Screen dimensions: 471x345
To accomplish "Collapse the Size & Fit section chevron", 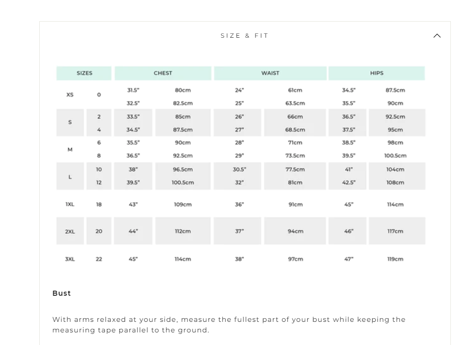I will (437, 36).
